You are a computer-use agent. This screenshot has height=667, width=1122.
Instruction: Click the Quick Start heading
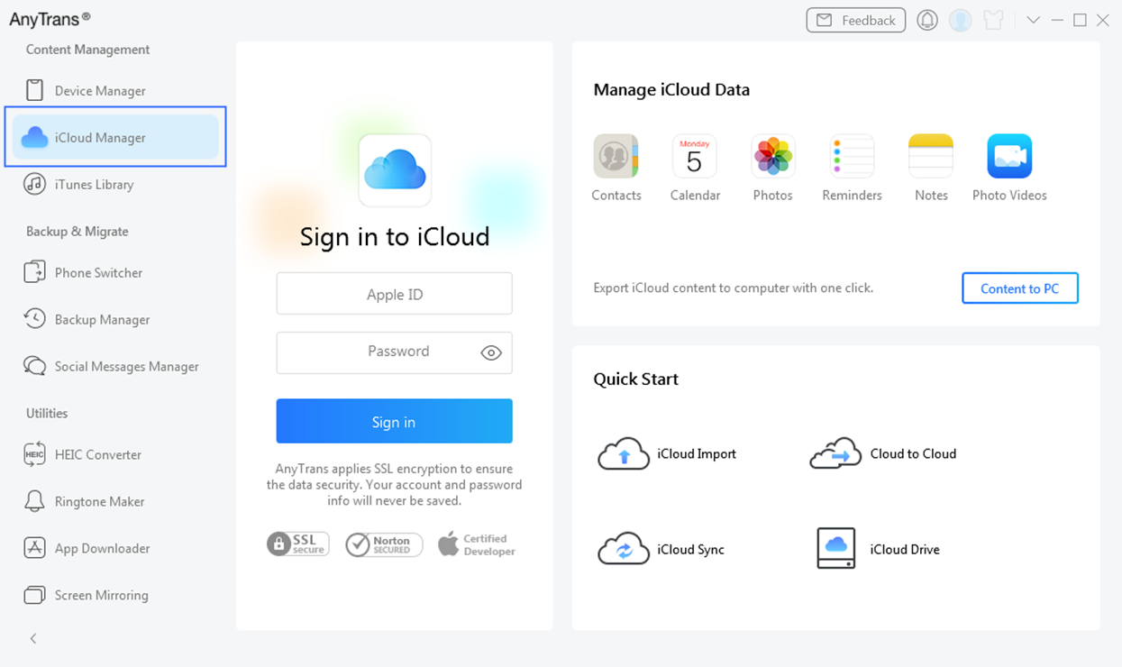(x=635, y=379)
